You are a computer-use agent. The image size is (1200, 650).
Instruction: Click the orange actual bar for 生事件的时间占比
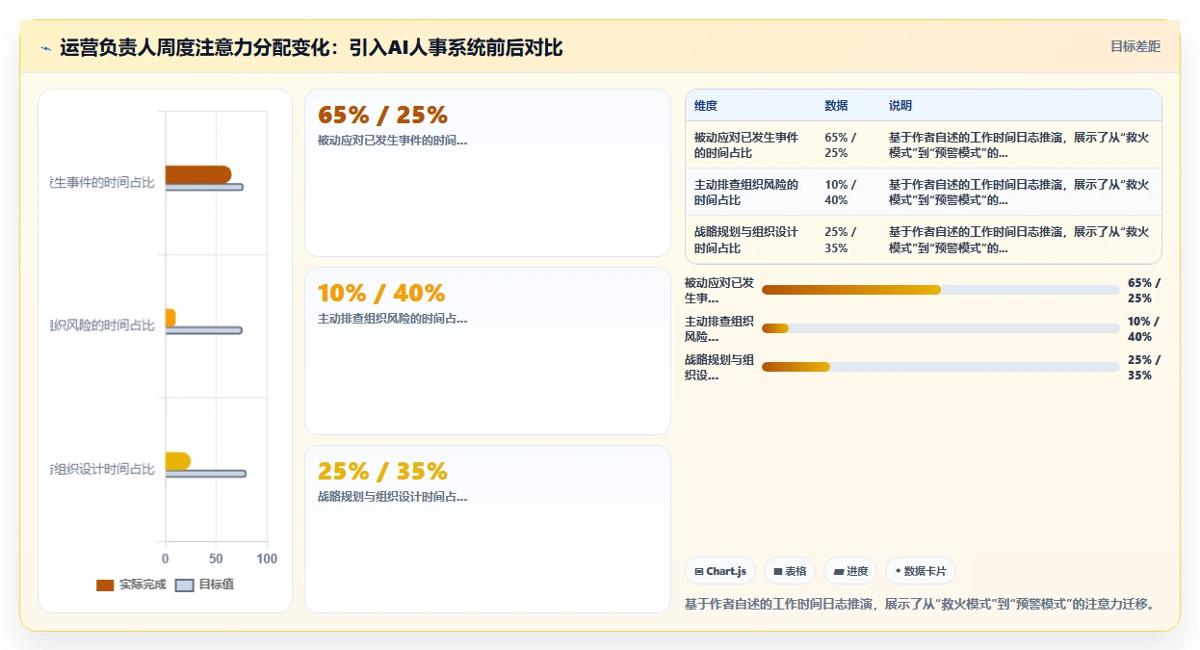[198, 174]
